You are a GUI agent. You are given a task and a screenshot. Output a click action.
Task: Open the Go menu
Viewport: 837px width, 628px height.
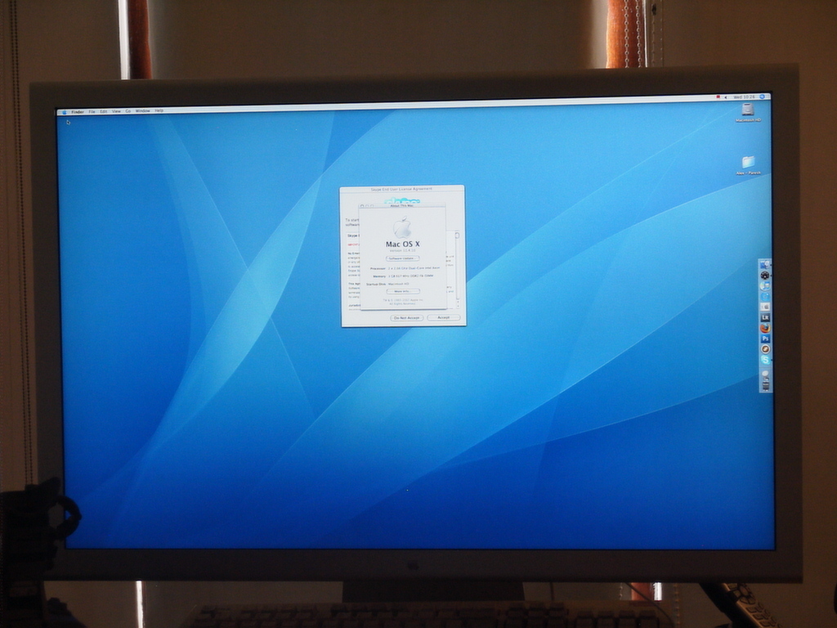click(x=128, y=111)
